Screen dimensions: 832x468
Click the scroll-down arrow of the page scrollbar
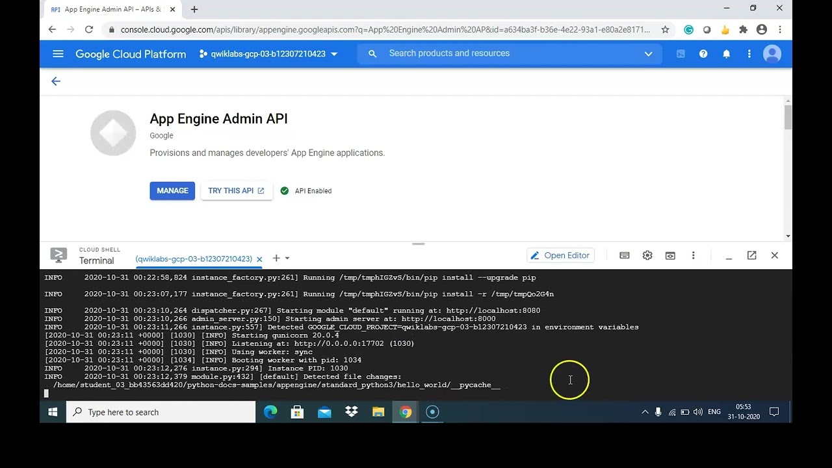(788, 236)
